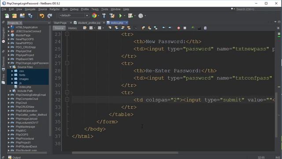
Task: Expand the Include Path node
Action: tap(10, 91)
